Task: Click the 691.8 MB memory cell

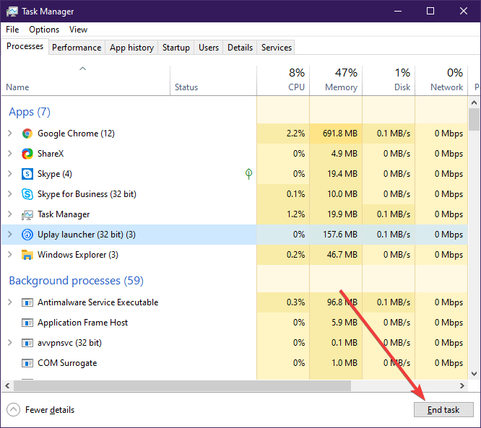Action: [336, 134]
